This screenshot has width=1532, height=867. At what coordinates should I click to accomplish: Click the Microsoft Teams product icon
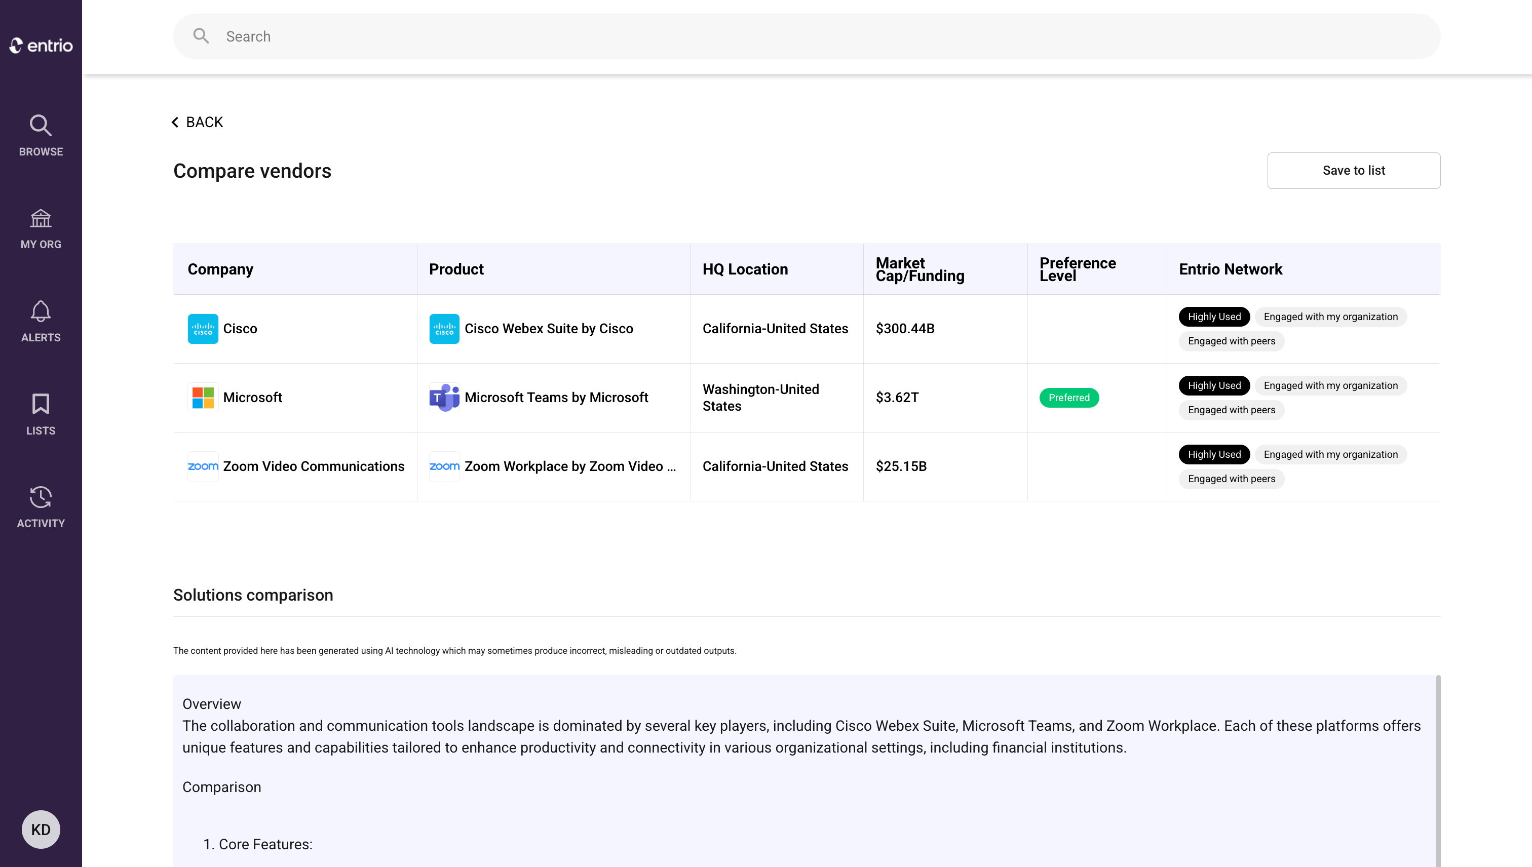coord(444,397)
